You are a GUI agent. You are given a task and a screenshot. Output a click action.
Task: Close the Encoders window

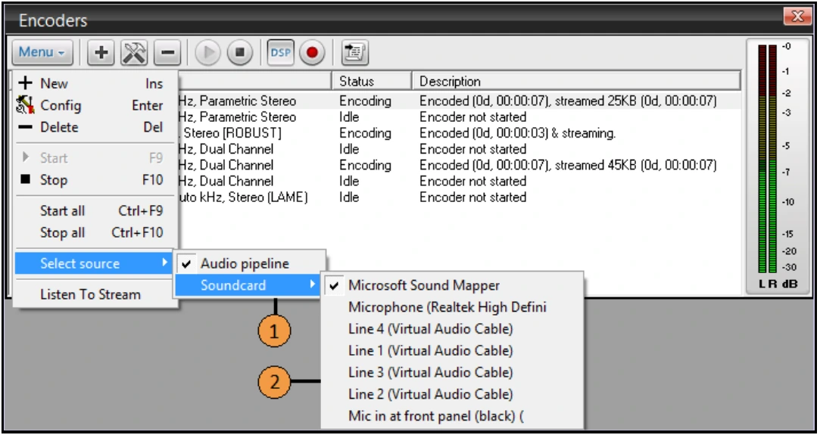797,17
